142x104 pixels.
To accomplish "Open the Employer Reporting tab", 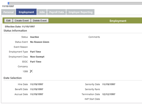I will coord(80,12).
